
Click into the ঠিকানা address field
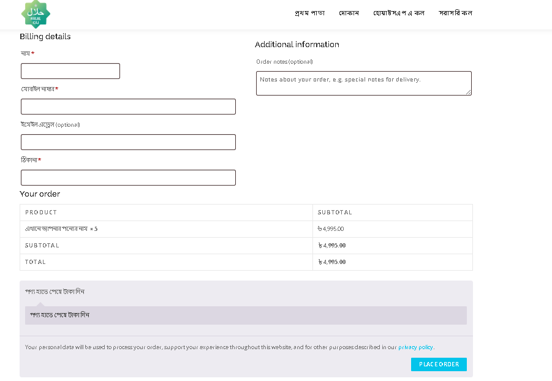click(128, 178)
